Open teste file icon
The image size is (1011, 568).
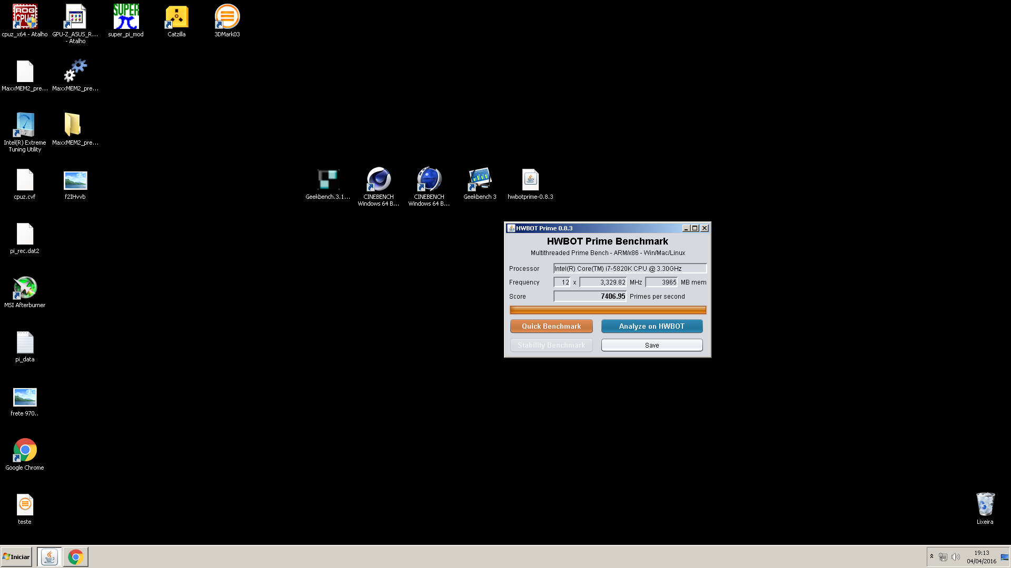click(x=25, y=505)
